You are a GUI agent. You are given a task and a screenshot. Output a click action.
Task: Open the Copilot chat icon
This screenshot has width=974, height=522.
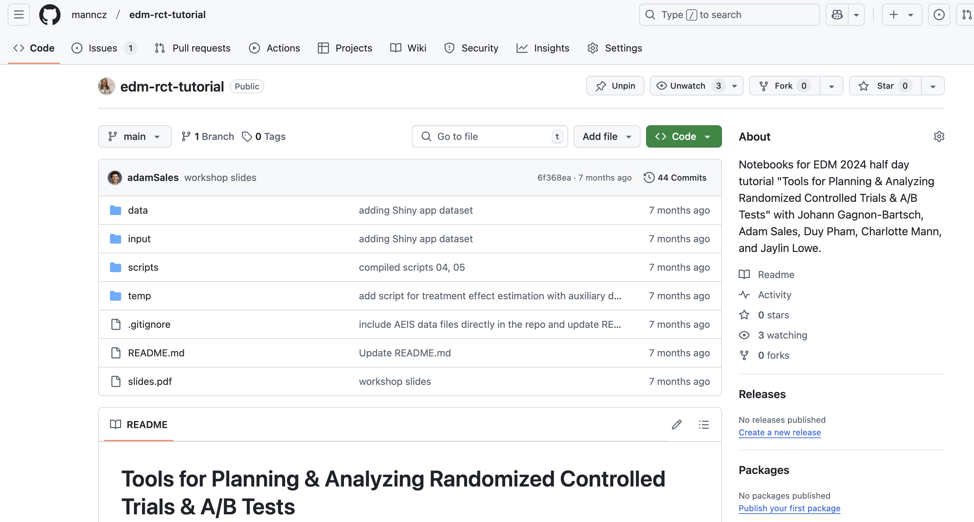[837, 15]
